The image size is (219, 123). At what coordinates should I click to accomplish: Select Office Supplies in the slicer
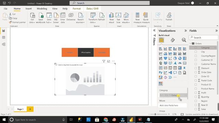pyautogui.click(x=86, y=52)
